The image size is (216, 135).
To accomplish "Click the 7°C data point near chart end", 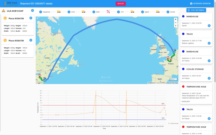I will [164, 108].
